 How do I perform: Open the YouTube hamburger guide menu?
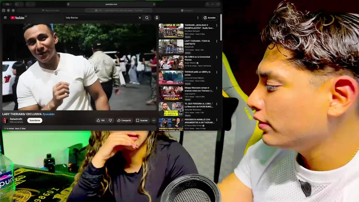5,18
